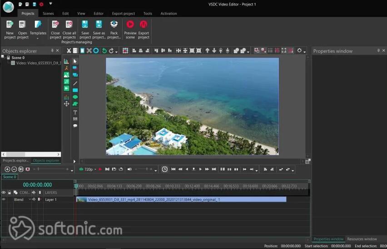Click the Undo arrow in the editing toolbar
The width and height of the screenshot is (387, 249).
(x=104, y=51)
